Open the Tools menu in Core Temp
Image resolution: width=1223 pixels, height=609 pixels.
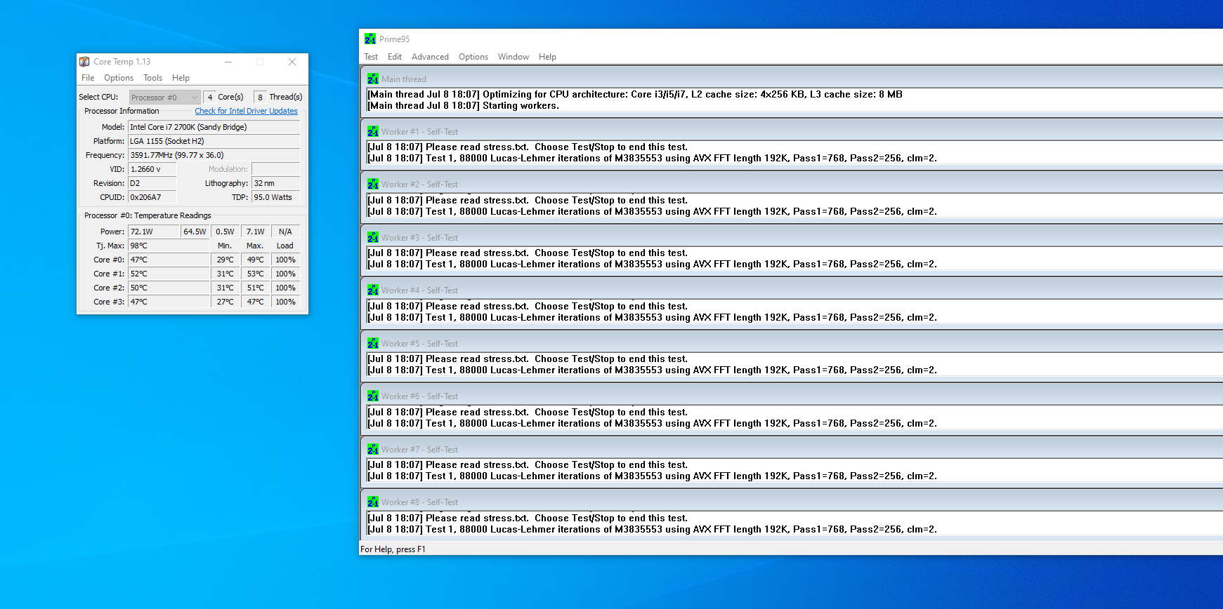coord(152,78)
